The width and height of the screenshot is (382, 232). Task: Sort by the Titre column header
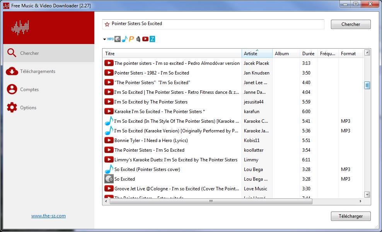(x=172, y=54)
